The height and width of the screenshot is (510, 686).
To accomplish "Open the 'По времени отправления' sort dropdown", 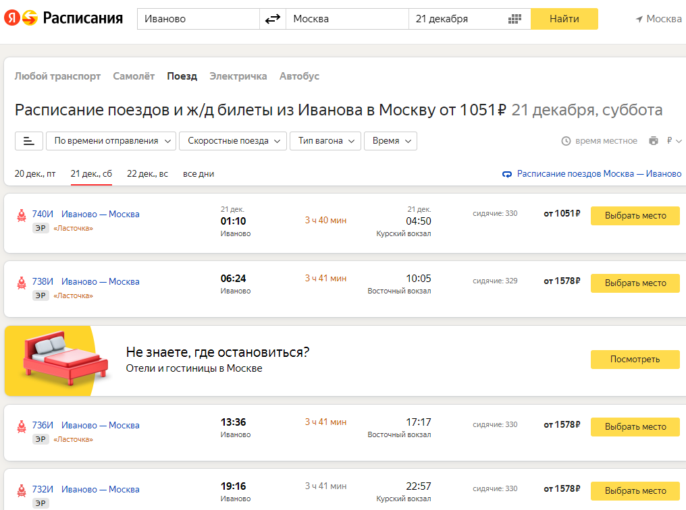I will tap(111, 141).
